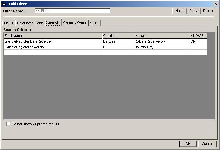Confirm with the OK button

coord(188,144)
